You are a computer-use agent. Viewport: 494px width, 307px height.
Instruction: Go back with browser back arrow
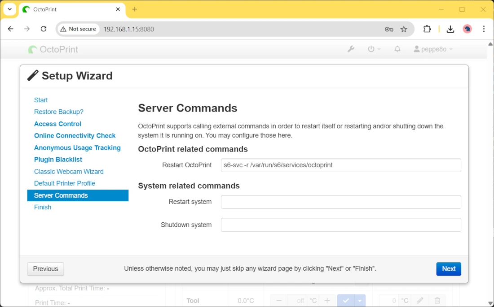(x=11, y=29)
